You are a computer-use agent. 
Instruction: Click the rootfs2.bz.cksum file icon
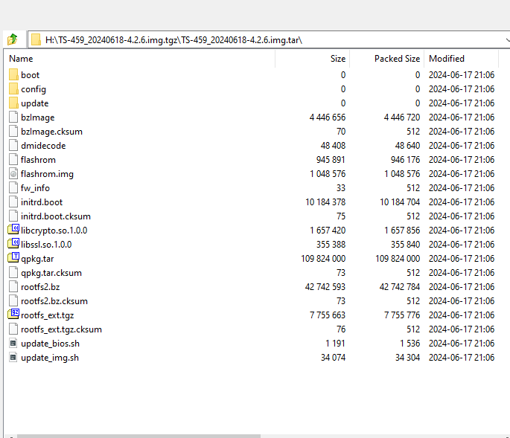click(13, 301)
